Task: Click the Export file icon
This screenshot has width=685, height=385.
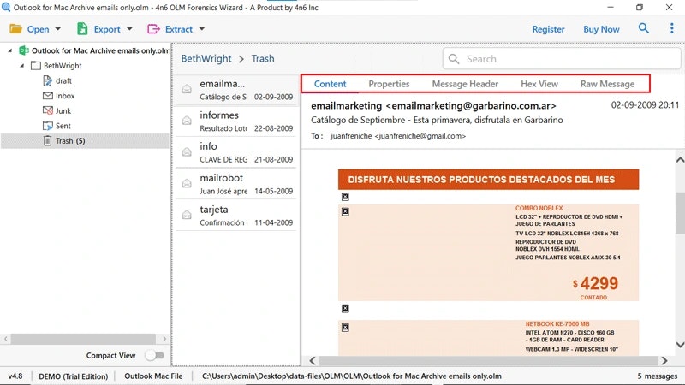Action: pyautogui.click(x=82, y=29)
